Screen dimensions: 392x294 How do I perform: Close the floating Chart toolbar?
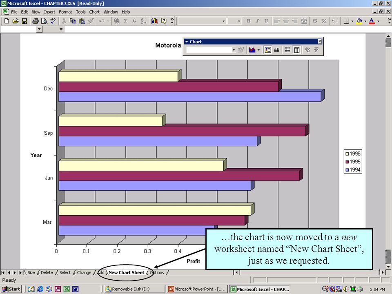pos(320,41)
